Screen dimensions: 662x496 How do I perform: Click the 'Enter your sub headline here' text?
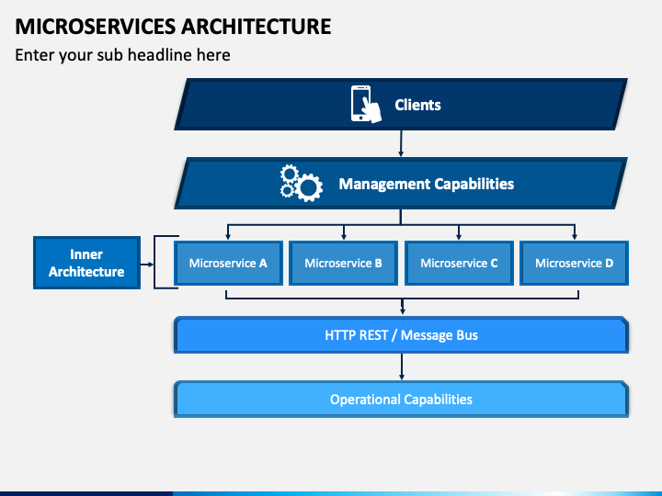coord(122,55)
